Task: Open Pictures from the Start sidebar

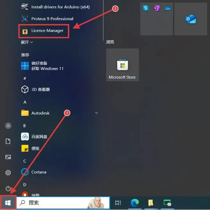Action: pyautogui.click(x=8, y=157)
